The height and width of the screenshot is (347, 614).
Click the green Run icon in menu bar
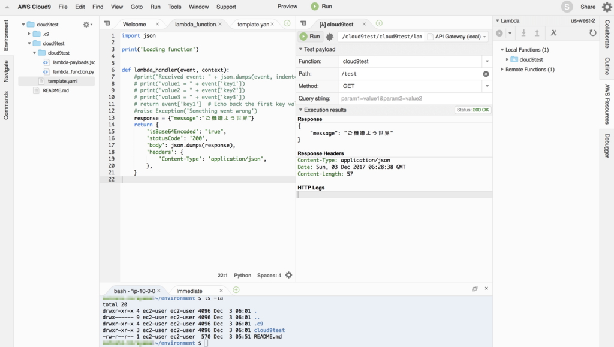tap(314, 6)
